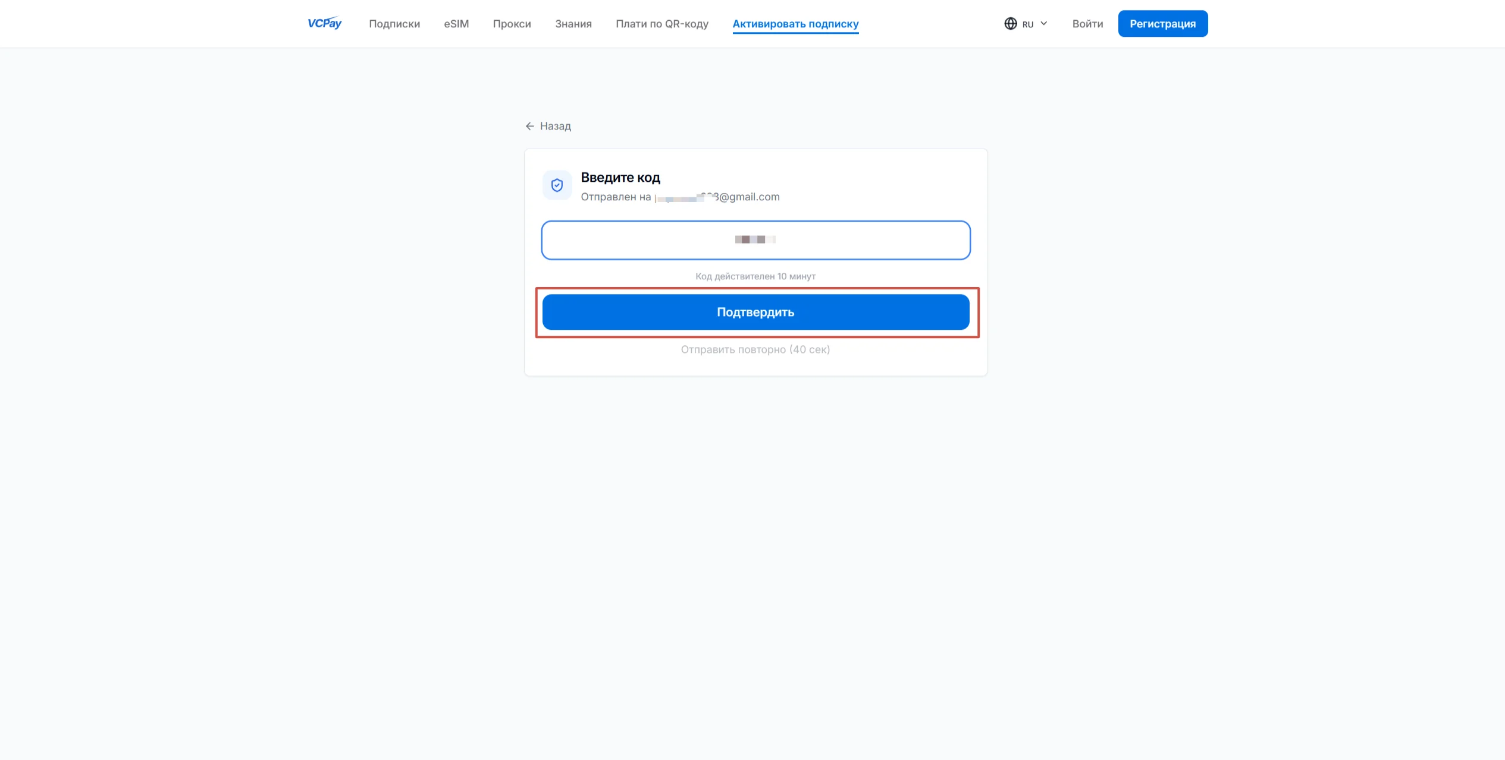The image size is (1505, 760).
Task: Focus the verification code input field
Action: point(755,240)
